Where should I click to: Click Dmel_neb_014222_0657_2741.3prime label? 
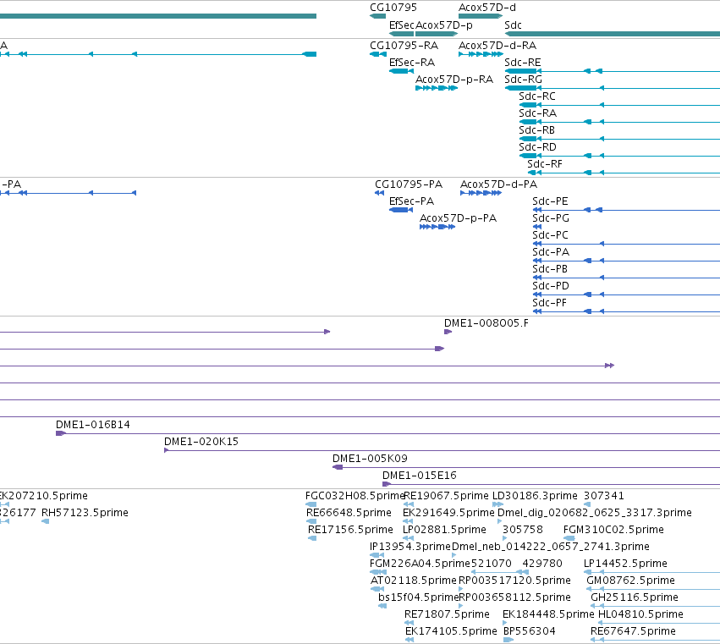(551, 547)
